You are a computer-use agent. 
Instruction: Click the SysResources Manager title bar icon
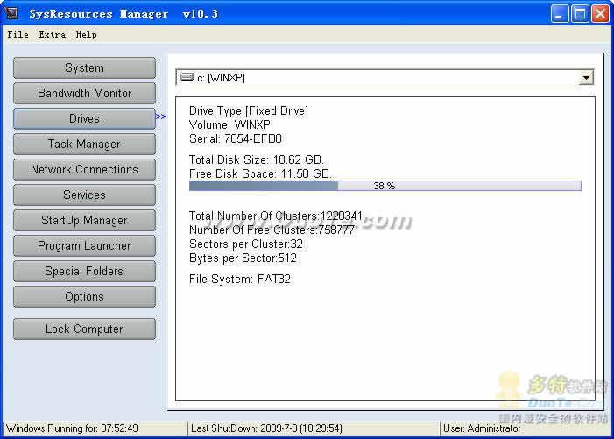(11, 13)
